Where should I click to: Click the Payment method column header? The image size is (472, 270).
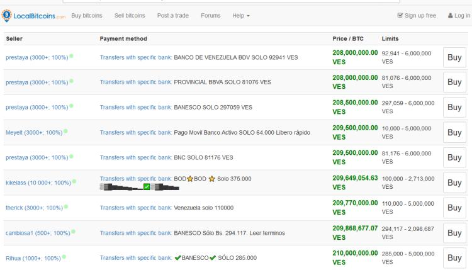[x=123, y=39]
